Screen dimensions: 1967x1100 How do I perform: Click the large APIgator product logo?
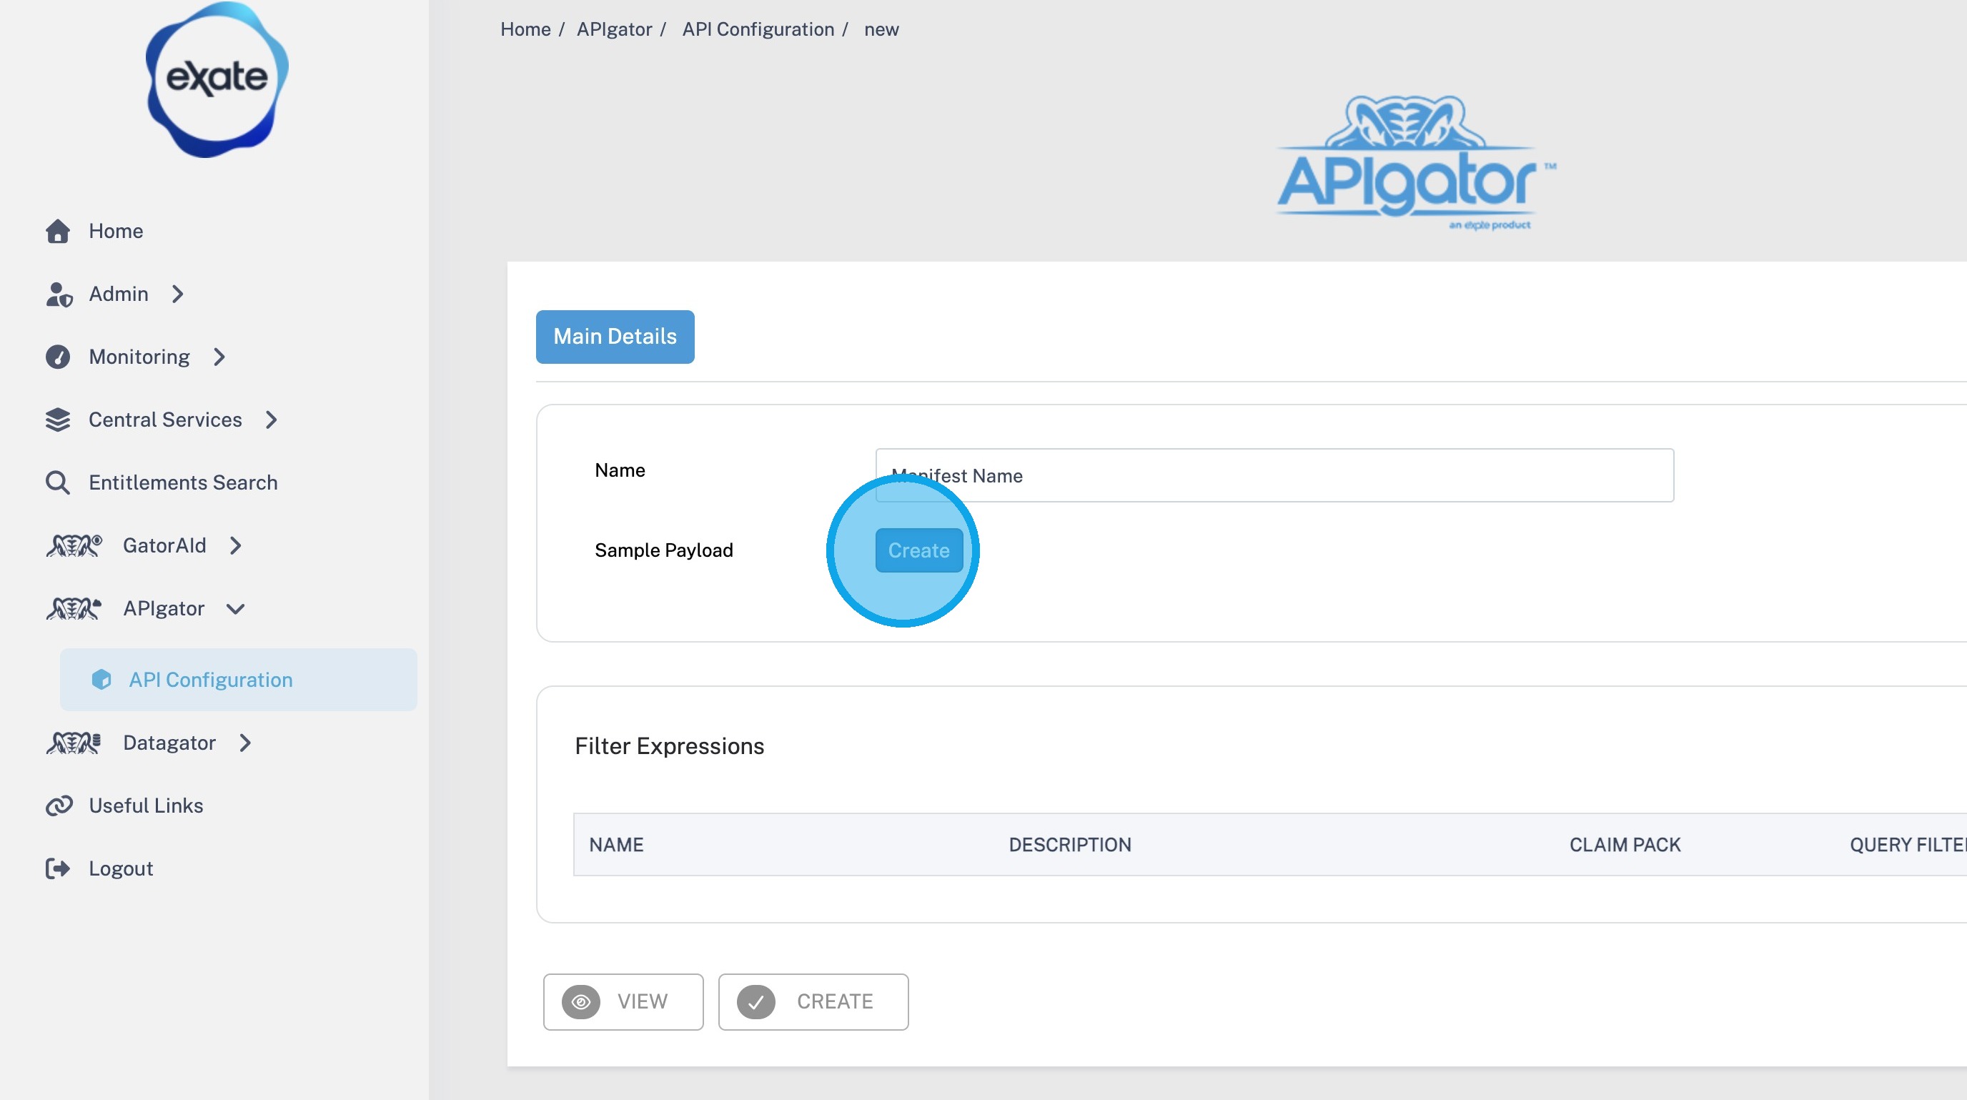click(1417, 162)
